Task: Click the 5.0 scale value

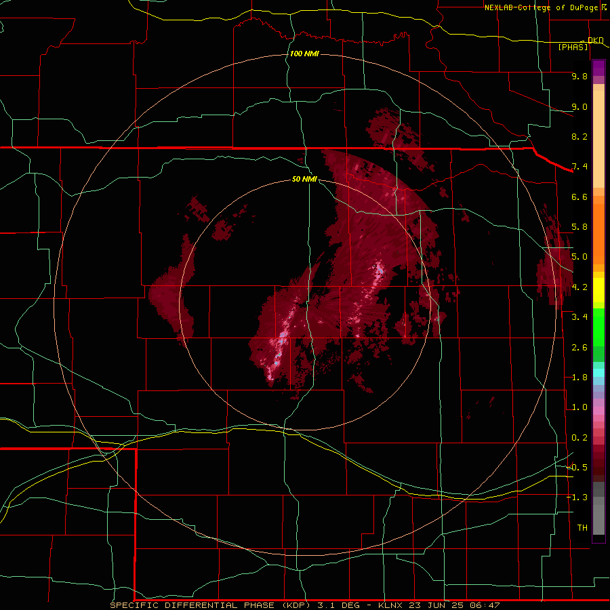Action: (x=579, y=257)
